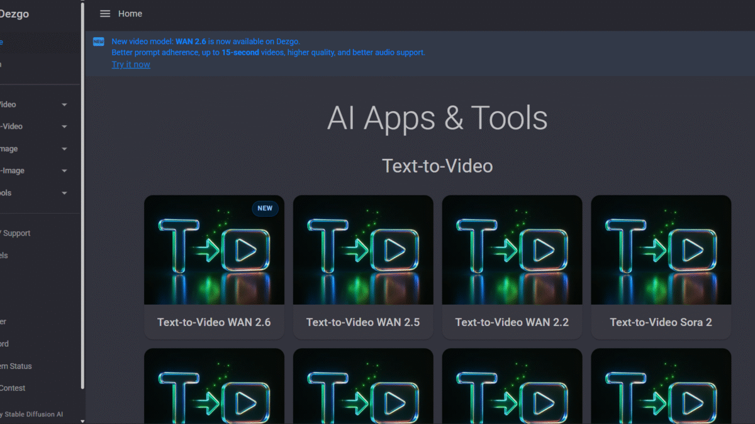Click the Home title in the top bar
The height and width of the screenshot is (424, 755).
click(x=130, y=14)
